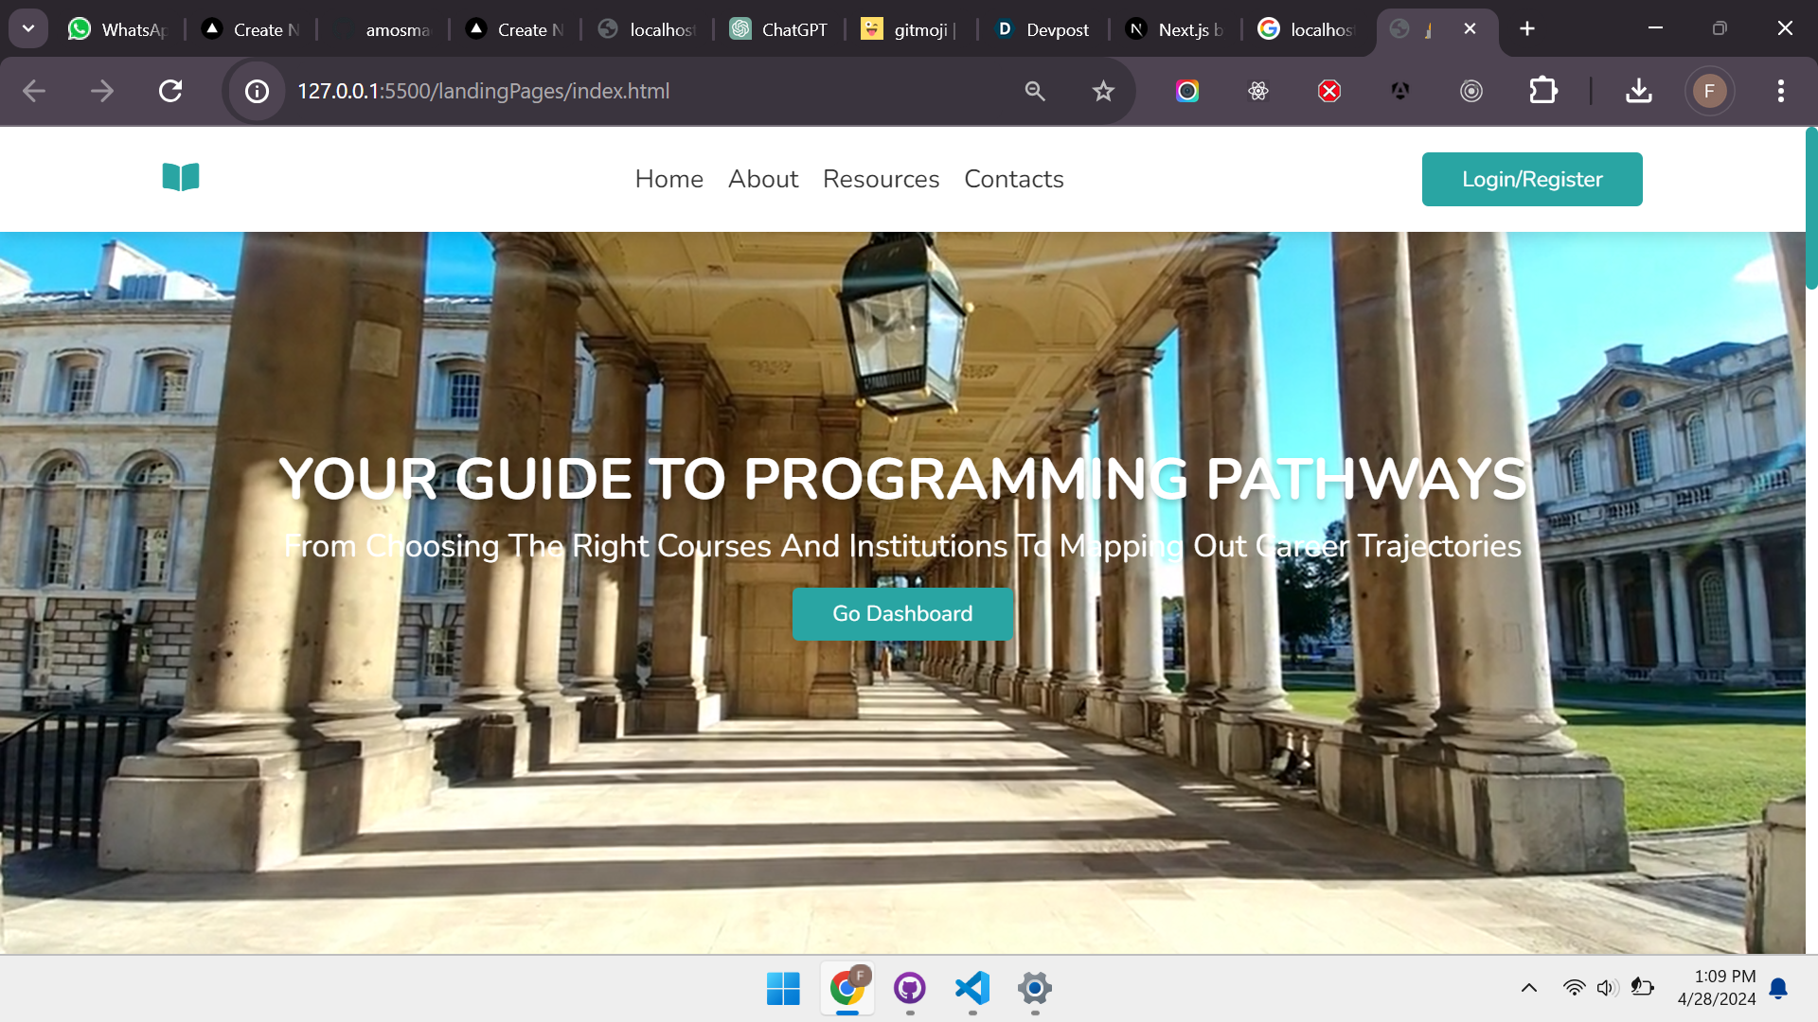Open the About nav link
The width and height of the screenshot is (1818, 1022).
[763, 179]
